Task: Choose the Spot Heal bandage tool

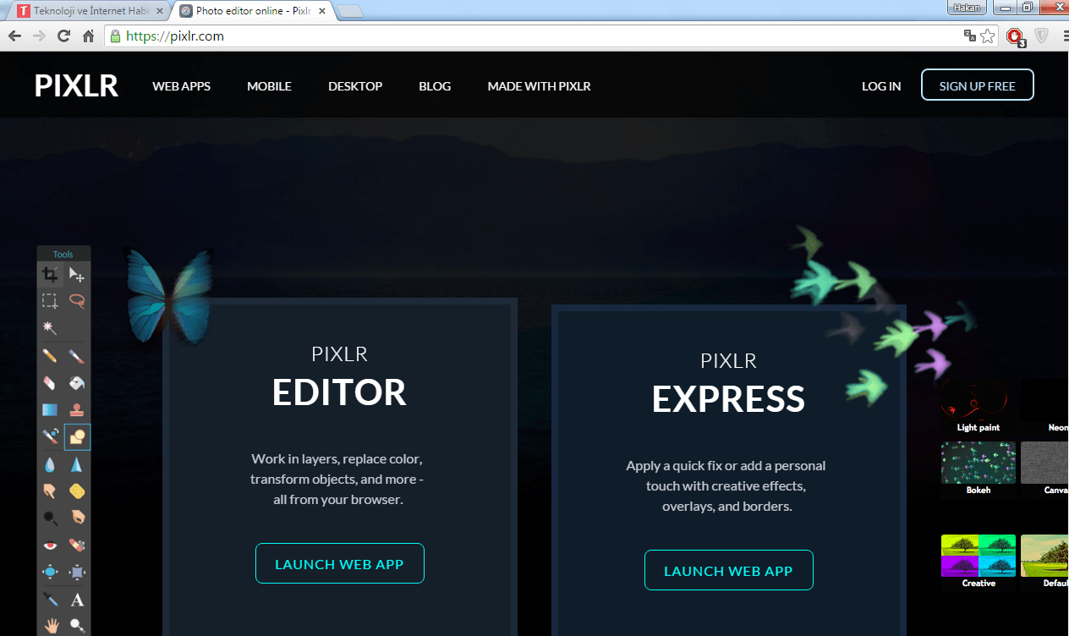Action: (77, 546)
